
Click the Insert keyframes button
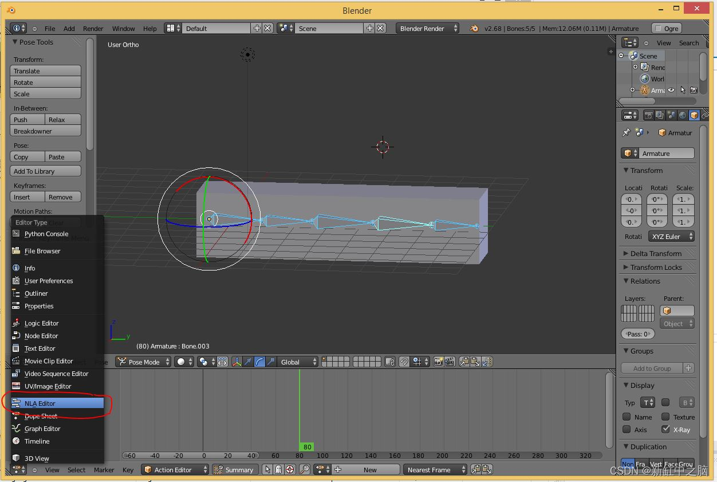pyautogui.click(x=27, y=197)
